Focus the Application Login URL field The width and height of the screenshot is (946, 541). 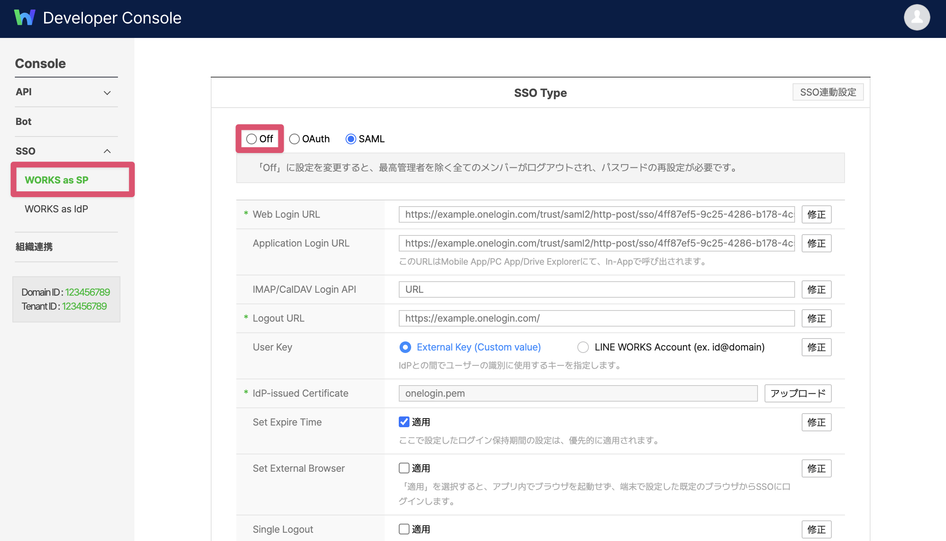[x=597, y=243]
